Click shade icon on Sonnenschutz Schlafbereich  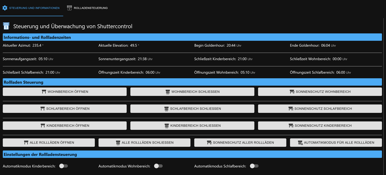(290, 109)
